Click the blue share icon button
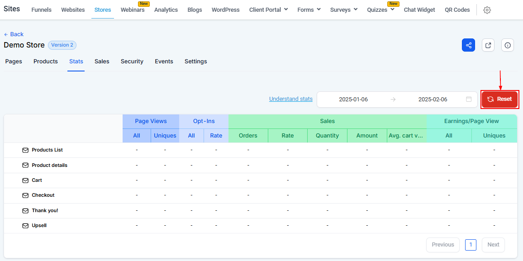 (468, 45)
